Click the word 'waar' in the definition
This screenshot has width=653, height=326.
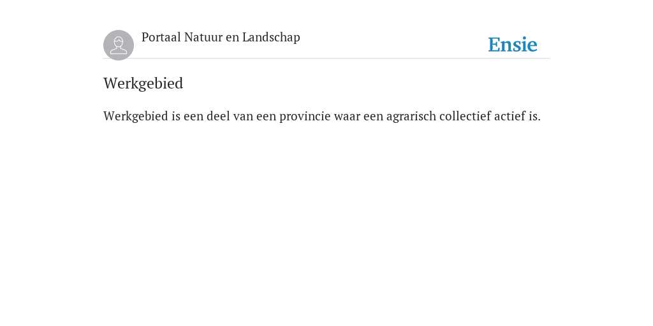347,116
